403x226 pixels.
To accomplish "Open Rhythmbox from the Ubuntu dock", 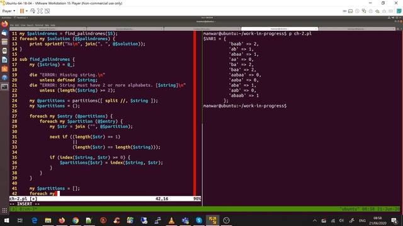I will 4,51.
